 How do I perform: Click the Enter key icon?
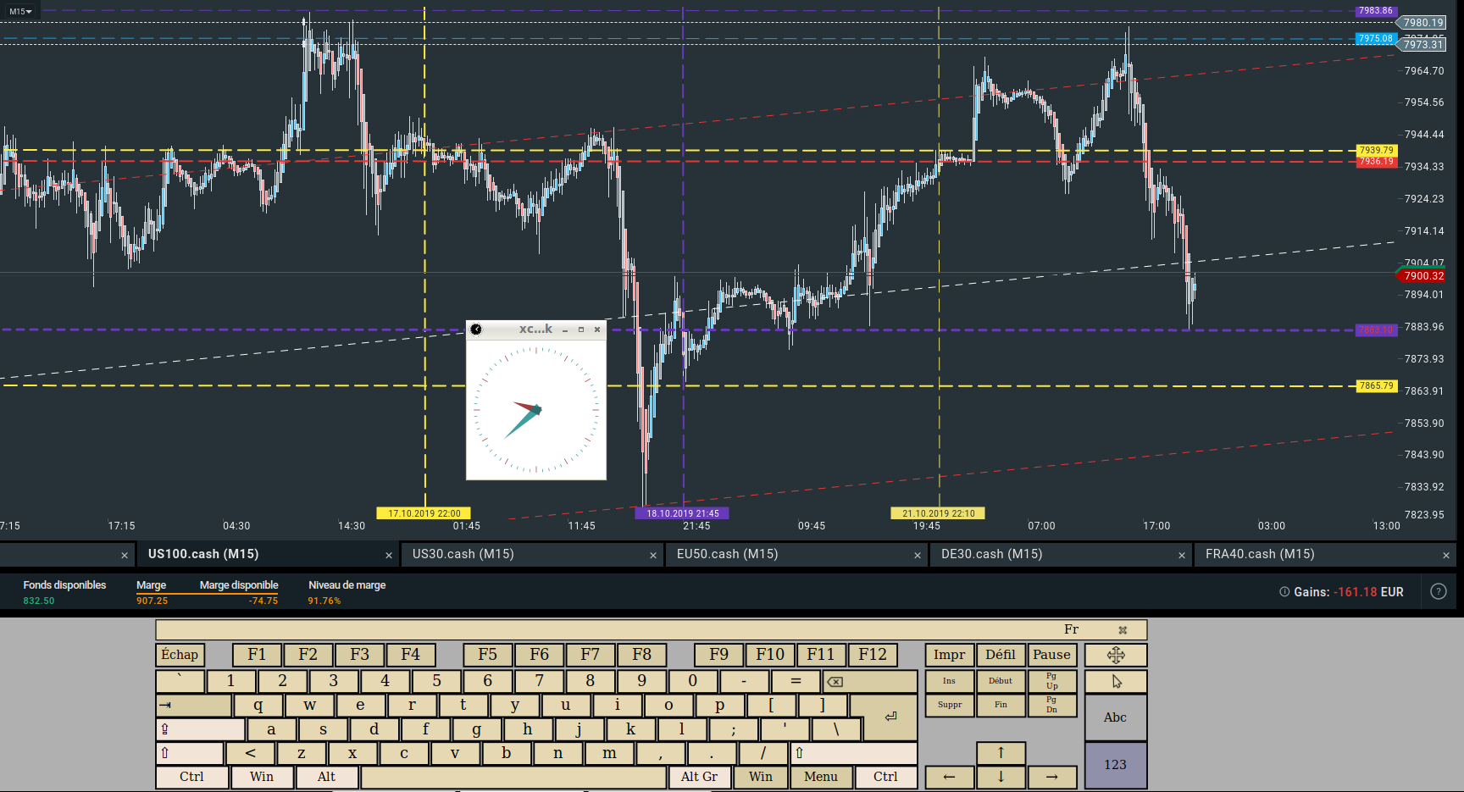coord(890,717)
